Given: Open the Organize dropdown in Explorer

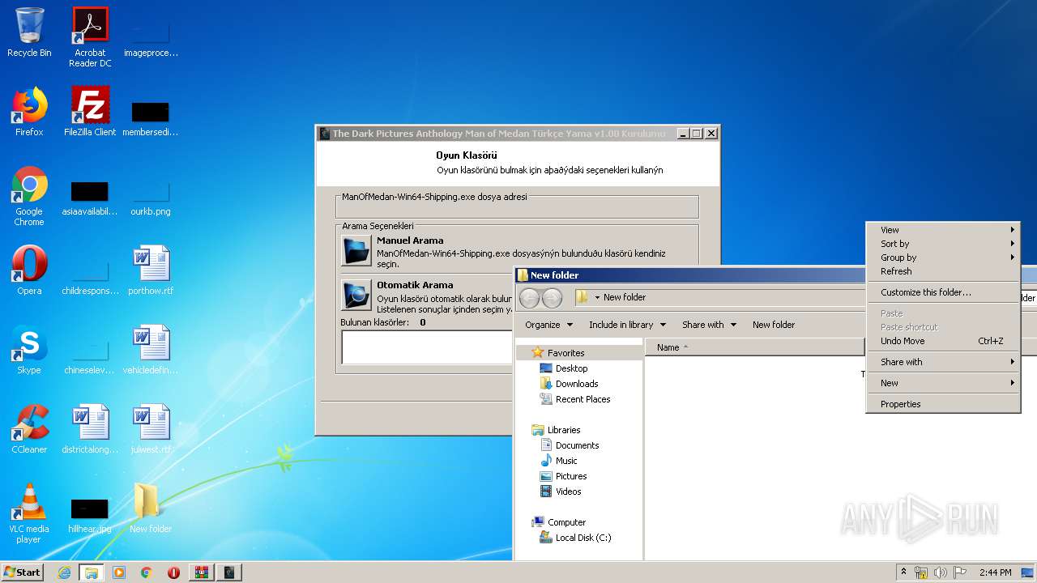Looking at the screenshot, I should (548, 325).
